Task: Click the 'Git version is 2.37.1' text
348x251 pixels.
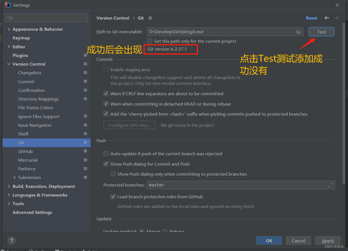Action: [167, 49]
